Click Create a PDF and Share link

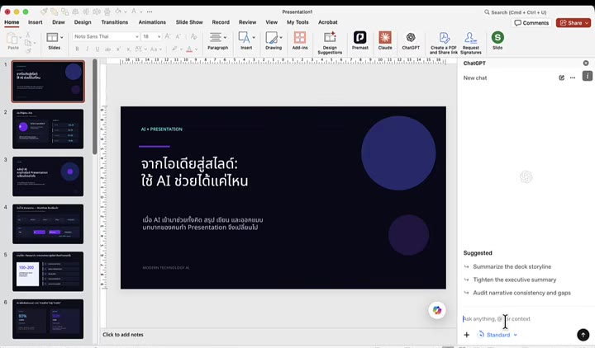pos(443,43)
